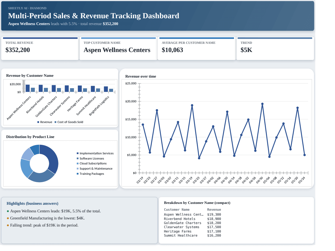Click the Revenue legend color swatch
Screen dimensions: 335x251
[38, 122]
